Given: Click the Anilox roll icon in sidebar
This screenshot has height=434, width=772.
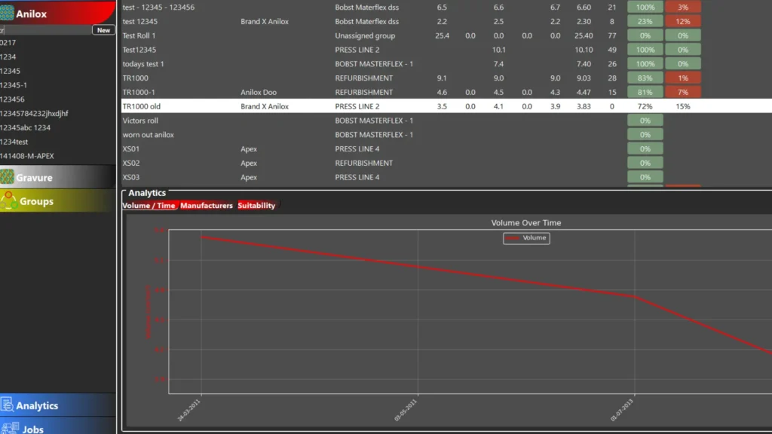Looking at the screenshot, I should [8, 13].
